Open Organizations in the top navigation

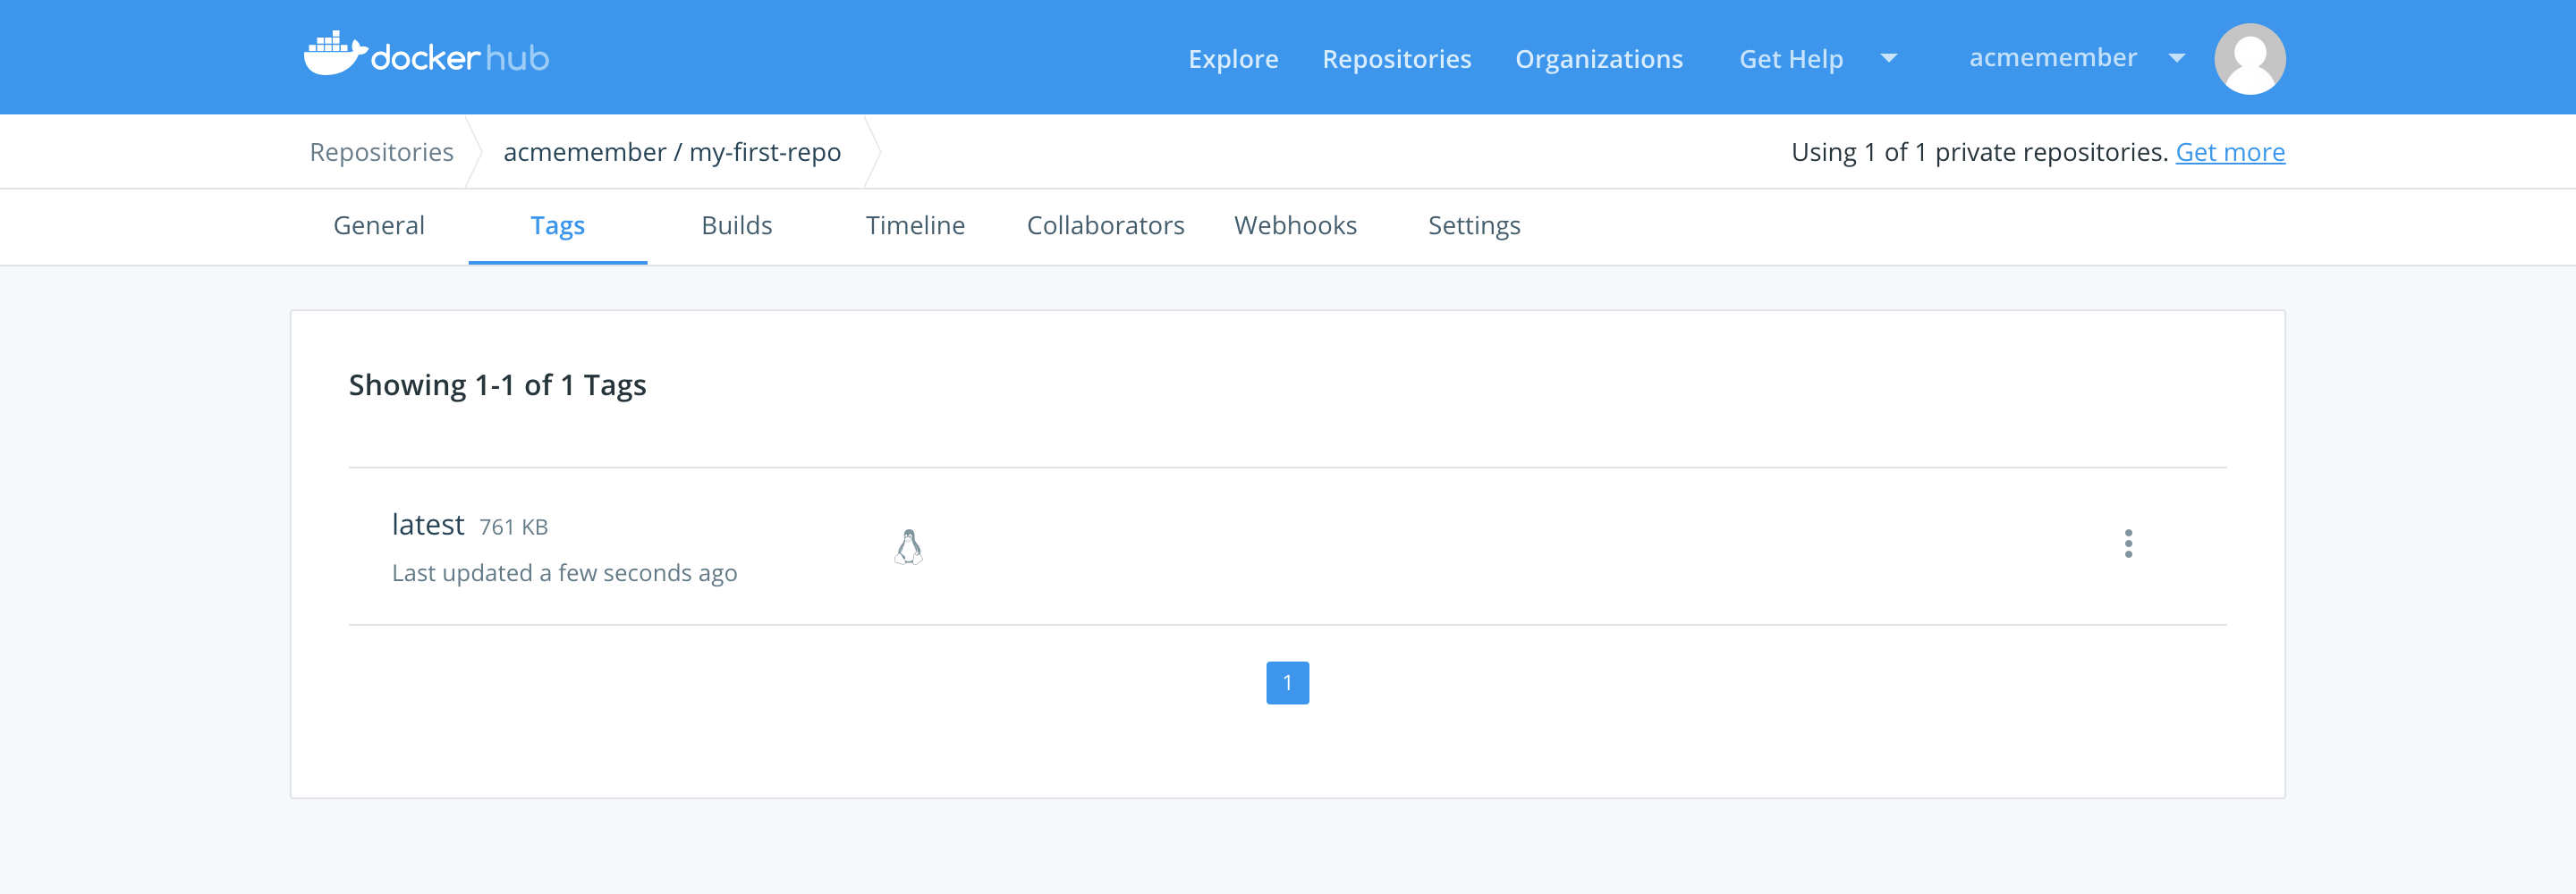(1598, 59)
